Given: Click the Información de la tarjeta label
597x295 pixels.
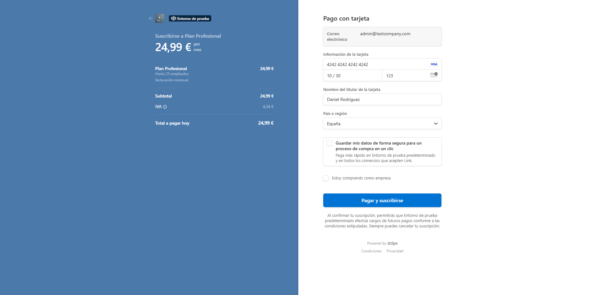Looking at the screenshot, I should click(x=346, y=54).
